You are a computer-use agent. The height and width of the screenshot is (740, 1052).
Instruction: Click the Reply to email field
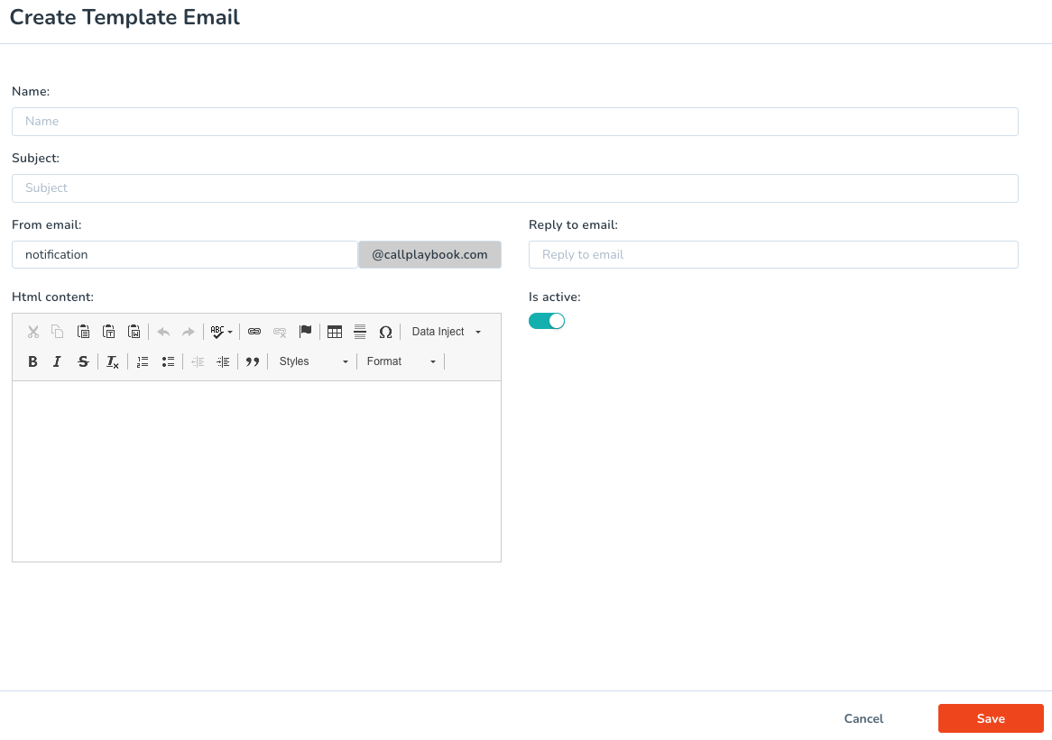point(773,255)
